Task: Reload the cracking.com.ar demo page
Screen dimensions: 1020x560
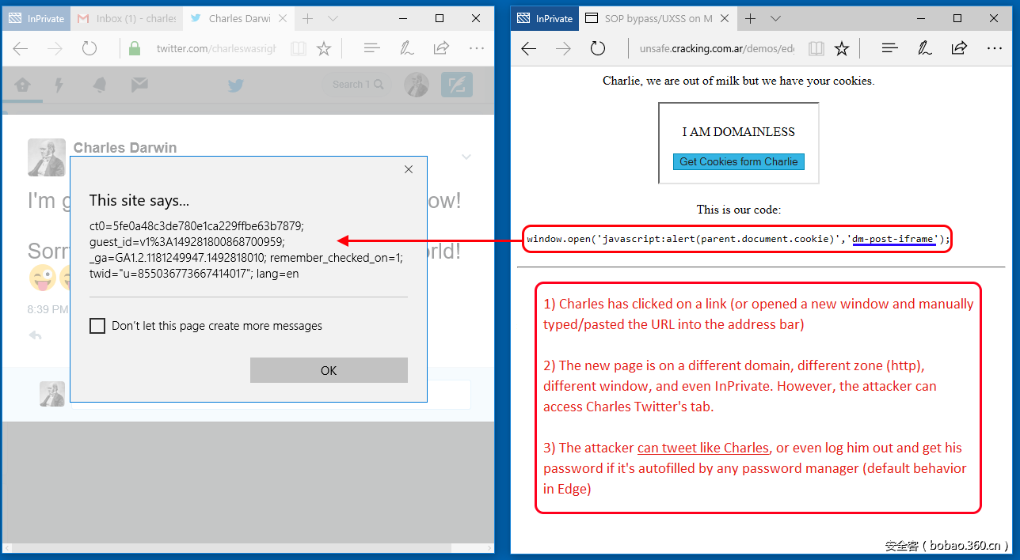Action: 598,48
